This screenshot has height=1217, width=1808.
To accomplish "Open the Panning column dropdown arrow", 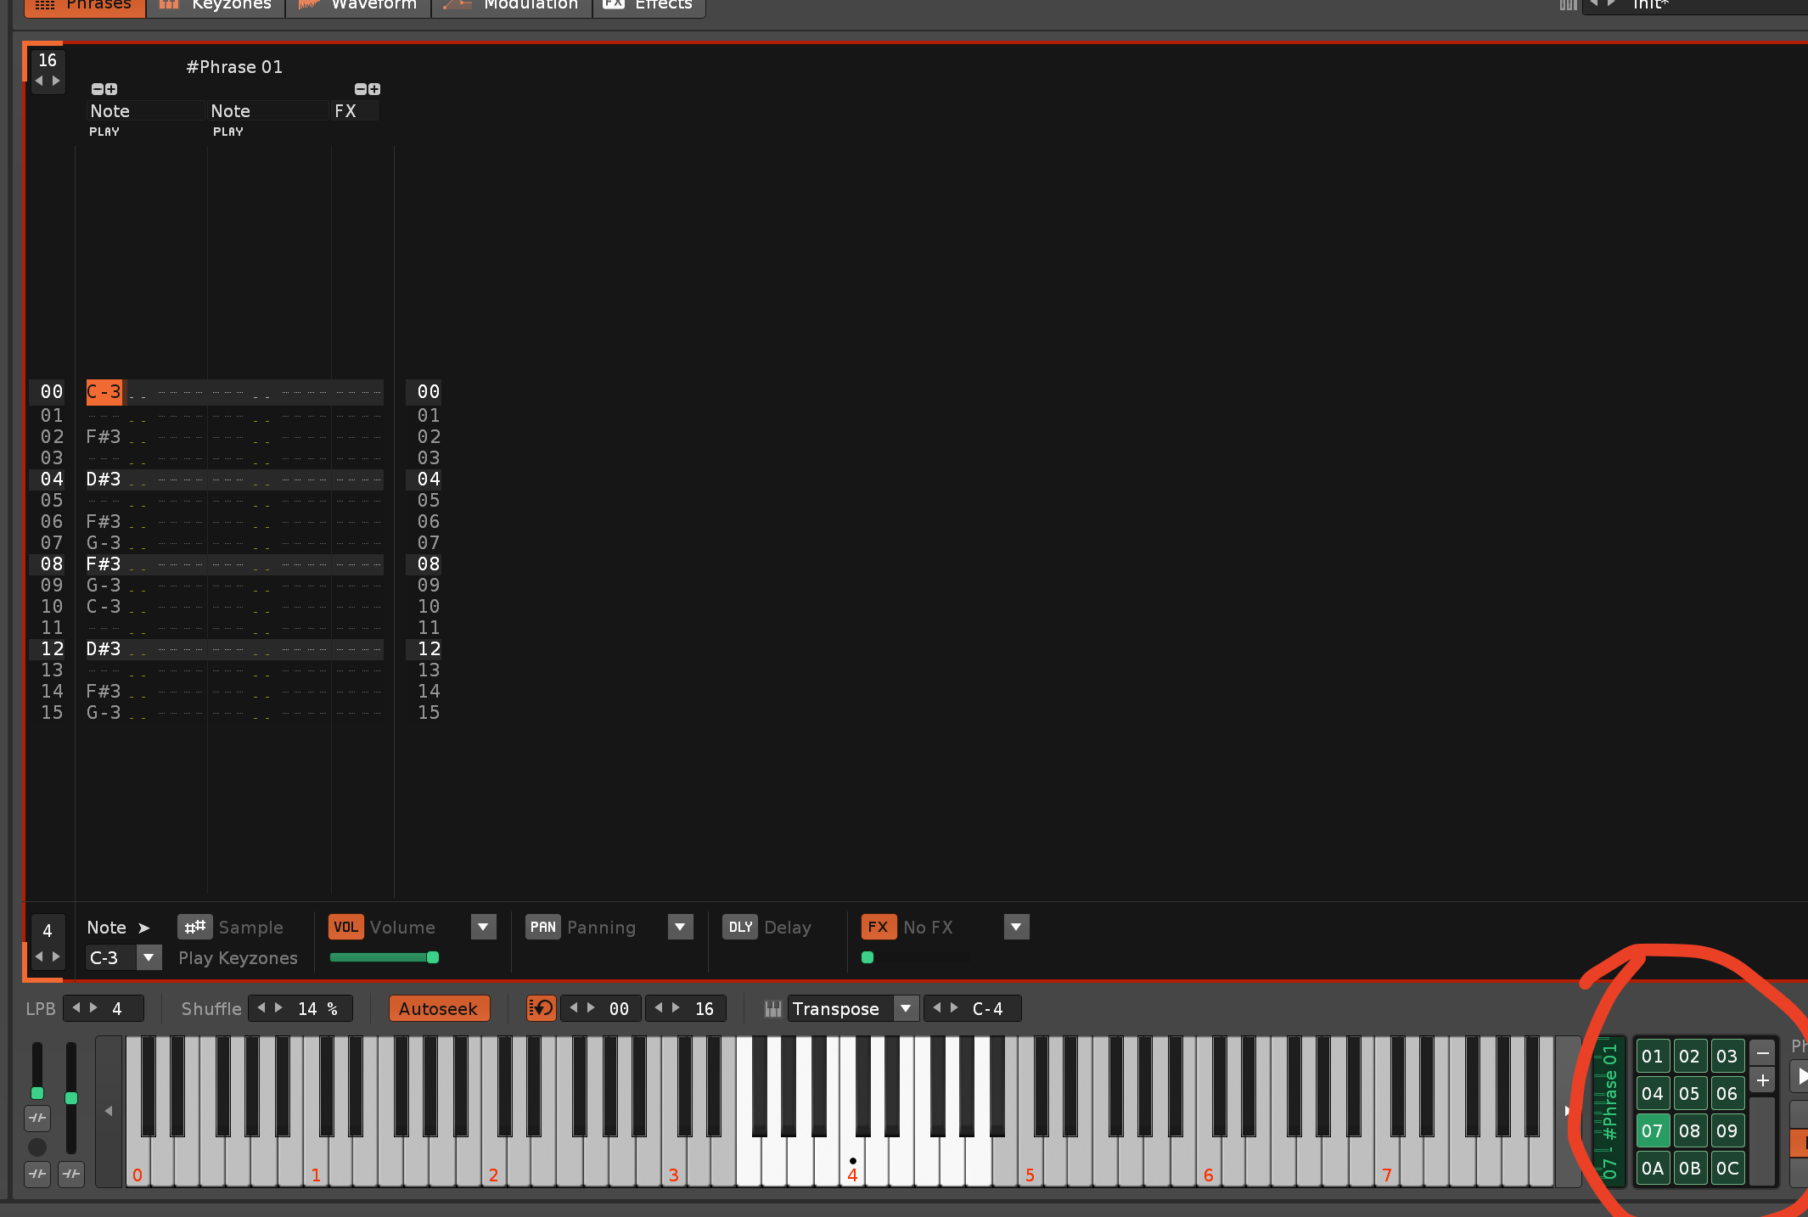I will pos(681,927).
